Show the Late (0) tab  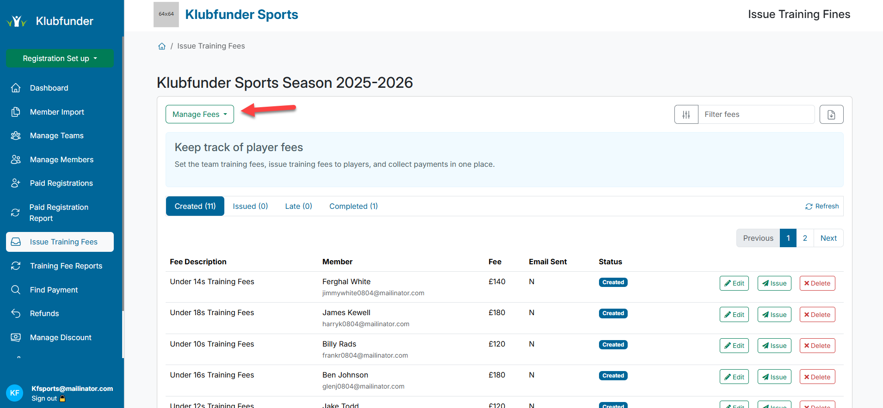point(298,206)
